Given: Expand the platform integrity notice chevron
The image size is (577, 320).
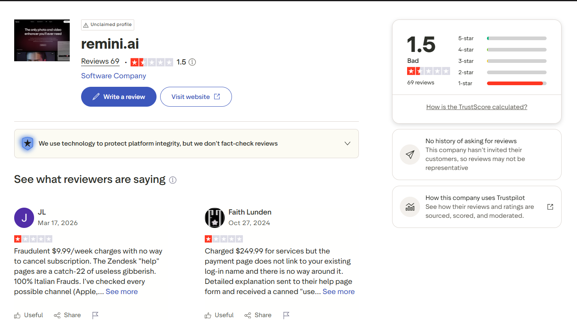Looking at the screenshot, I should coord(347,143).
